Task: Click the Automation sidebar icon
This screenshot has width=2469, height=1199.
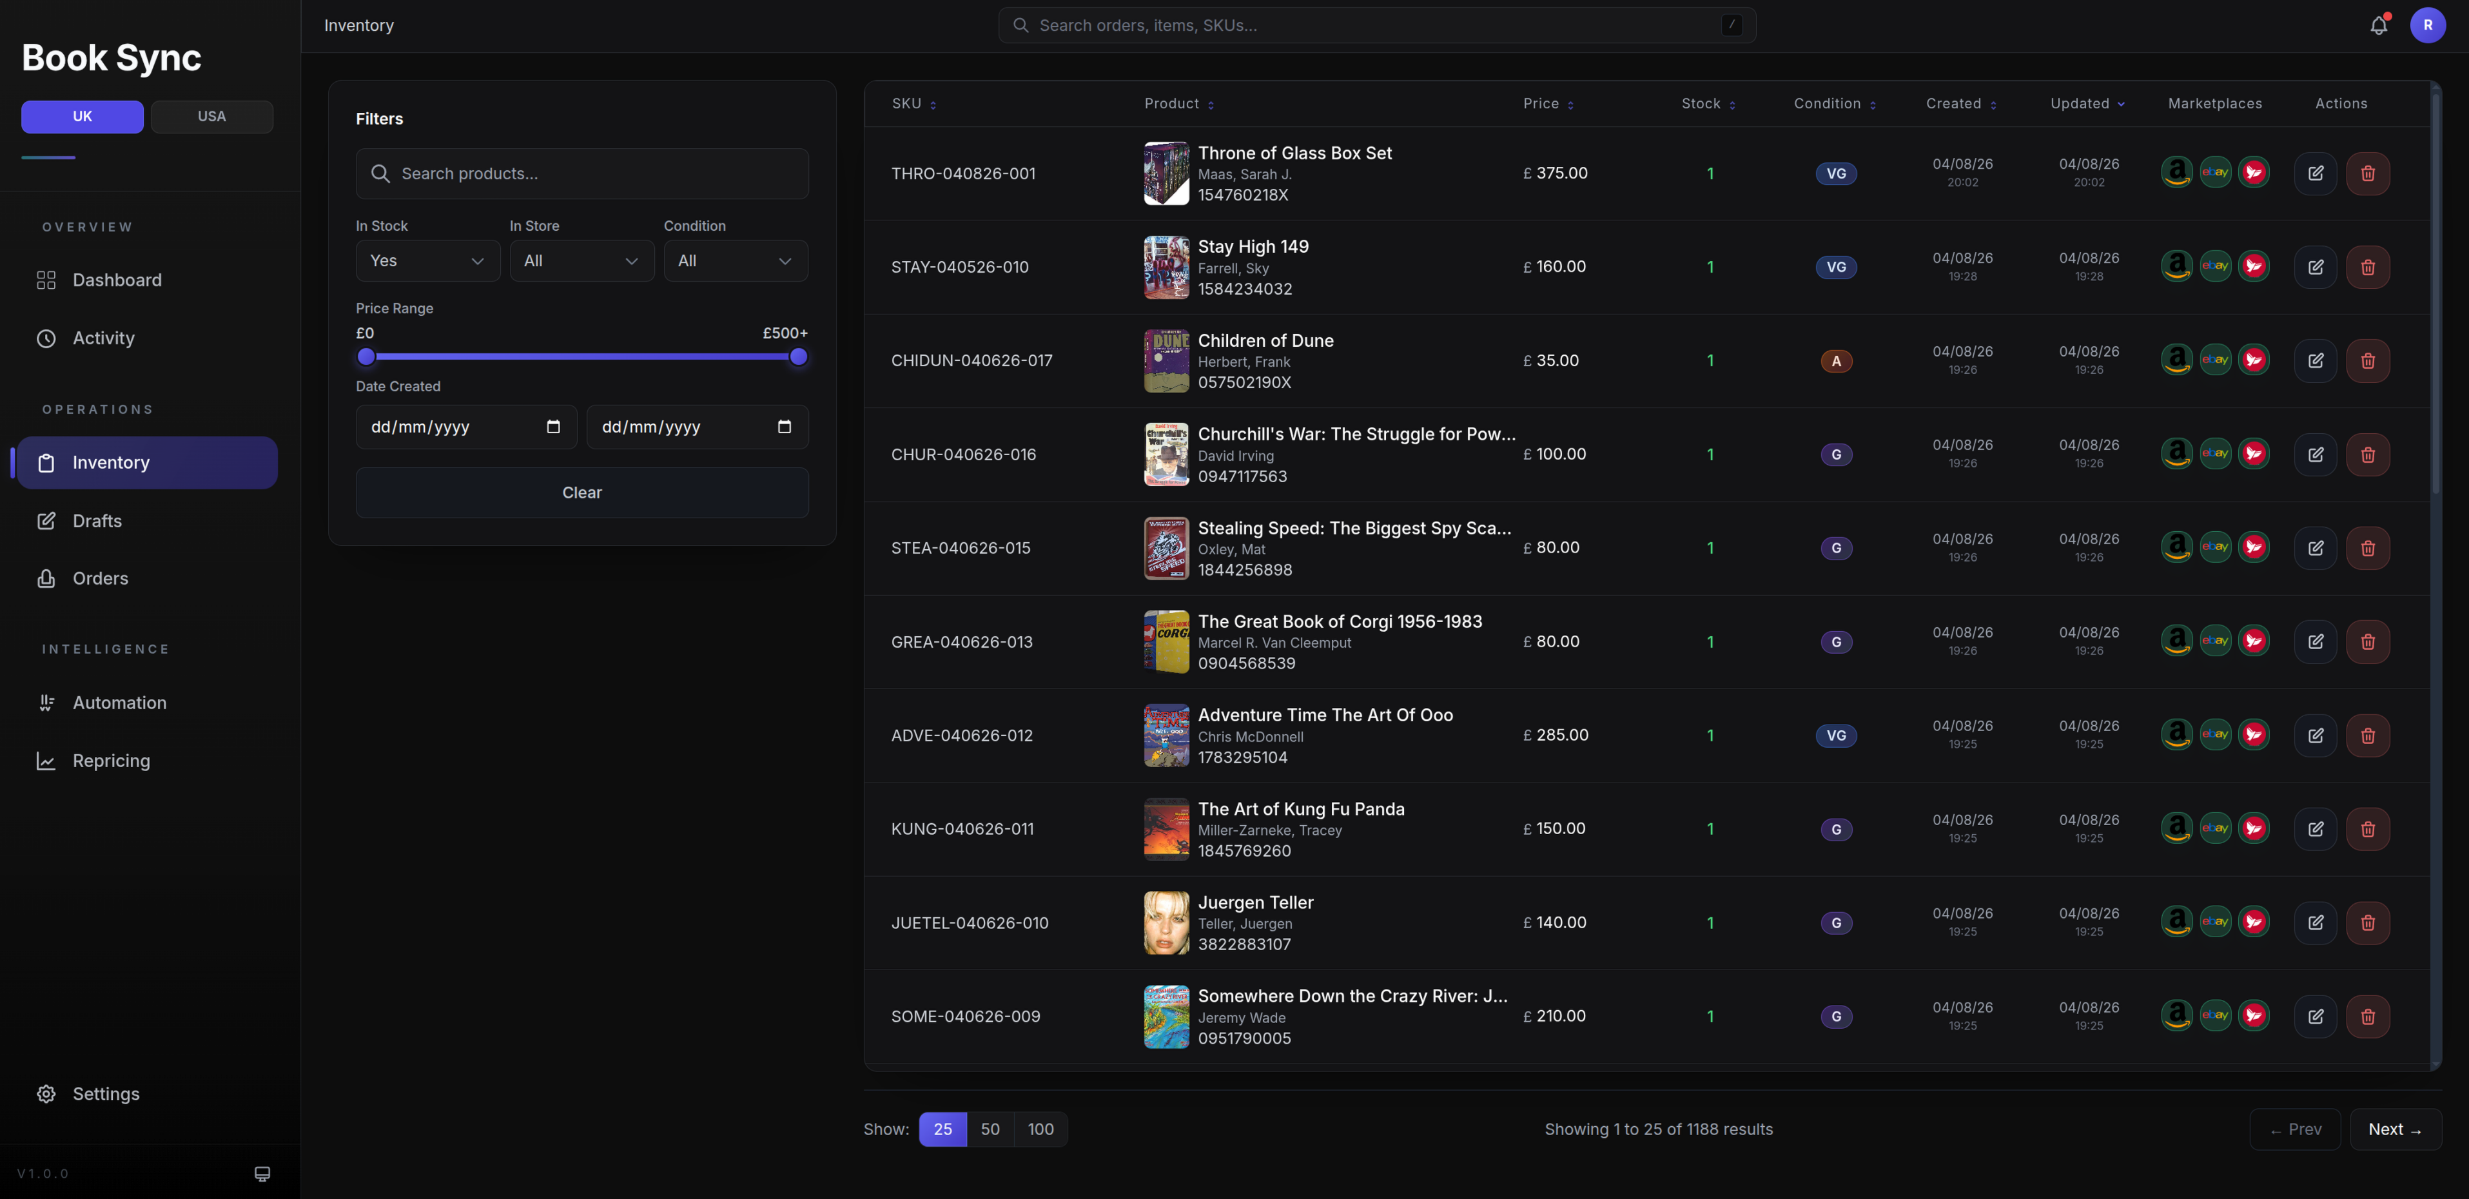Action: pyautogui.click(x=47, y=703)
